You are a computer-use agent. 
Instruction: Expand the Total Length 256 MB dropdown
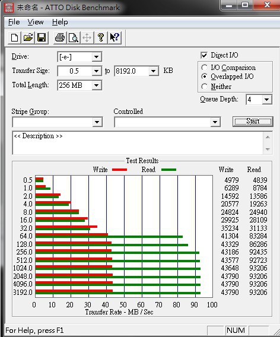pos(96,85)
